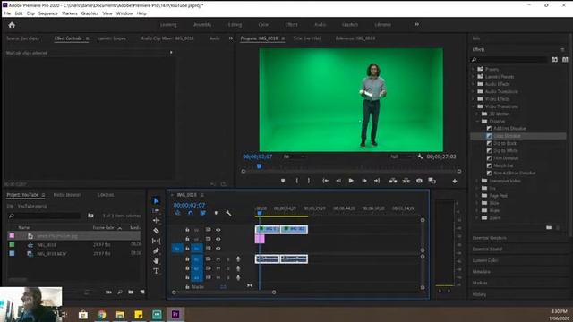Viewport: 573px width, 322px height.
Task: Click Add Marker in Program monitor
Action: (x=283, y=181)
